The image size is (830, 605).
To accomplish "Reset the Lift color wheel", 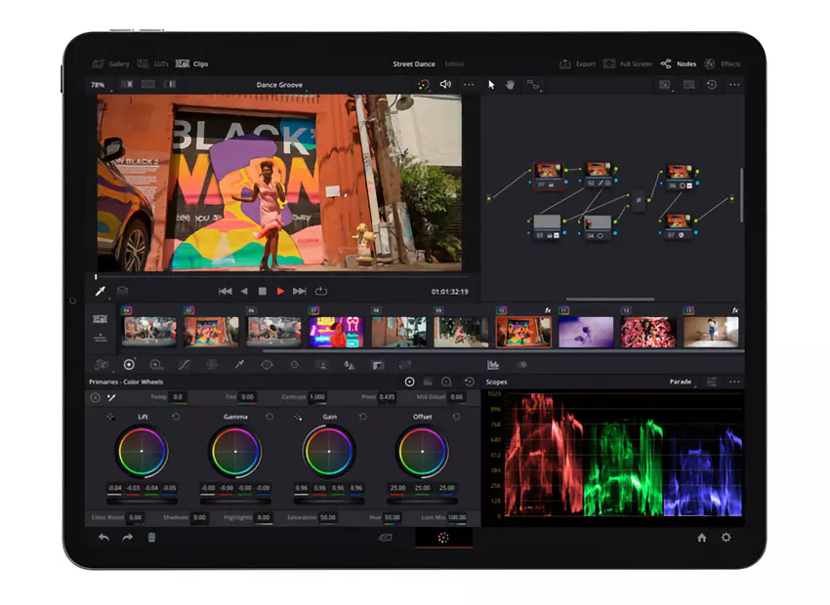I will coord(176,417).
